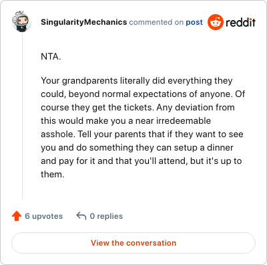Click the commenter's Snoo avatar
Viewport: 267px width, 265px height.
pos(21,22)
